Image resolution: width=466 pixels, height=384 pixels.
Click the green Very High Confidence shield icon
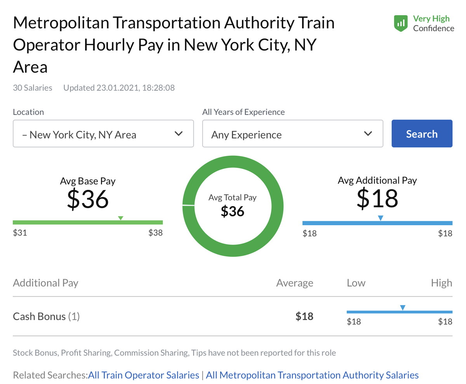click(x=401, y=23)
